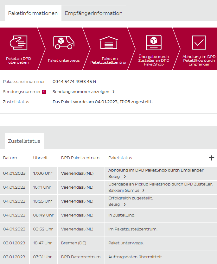The image size is (217, 264).
Task: Click the checkmark 'Abholung im DPD PaketShop' icon
Action: pyautogui.click(x=199, y=42)
